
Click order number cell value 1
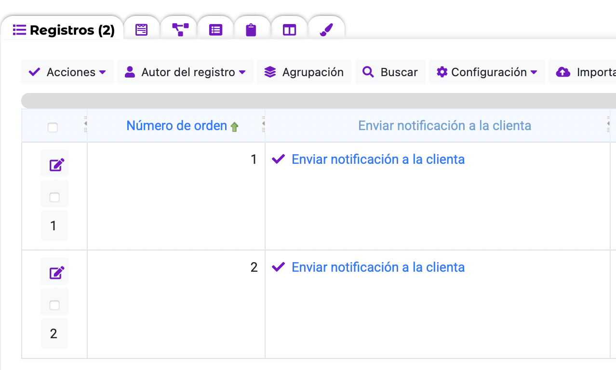[x=254, y=159]
